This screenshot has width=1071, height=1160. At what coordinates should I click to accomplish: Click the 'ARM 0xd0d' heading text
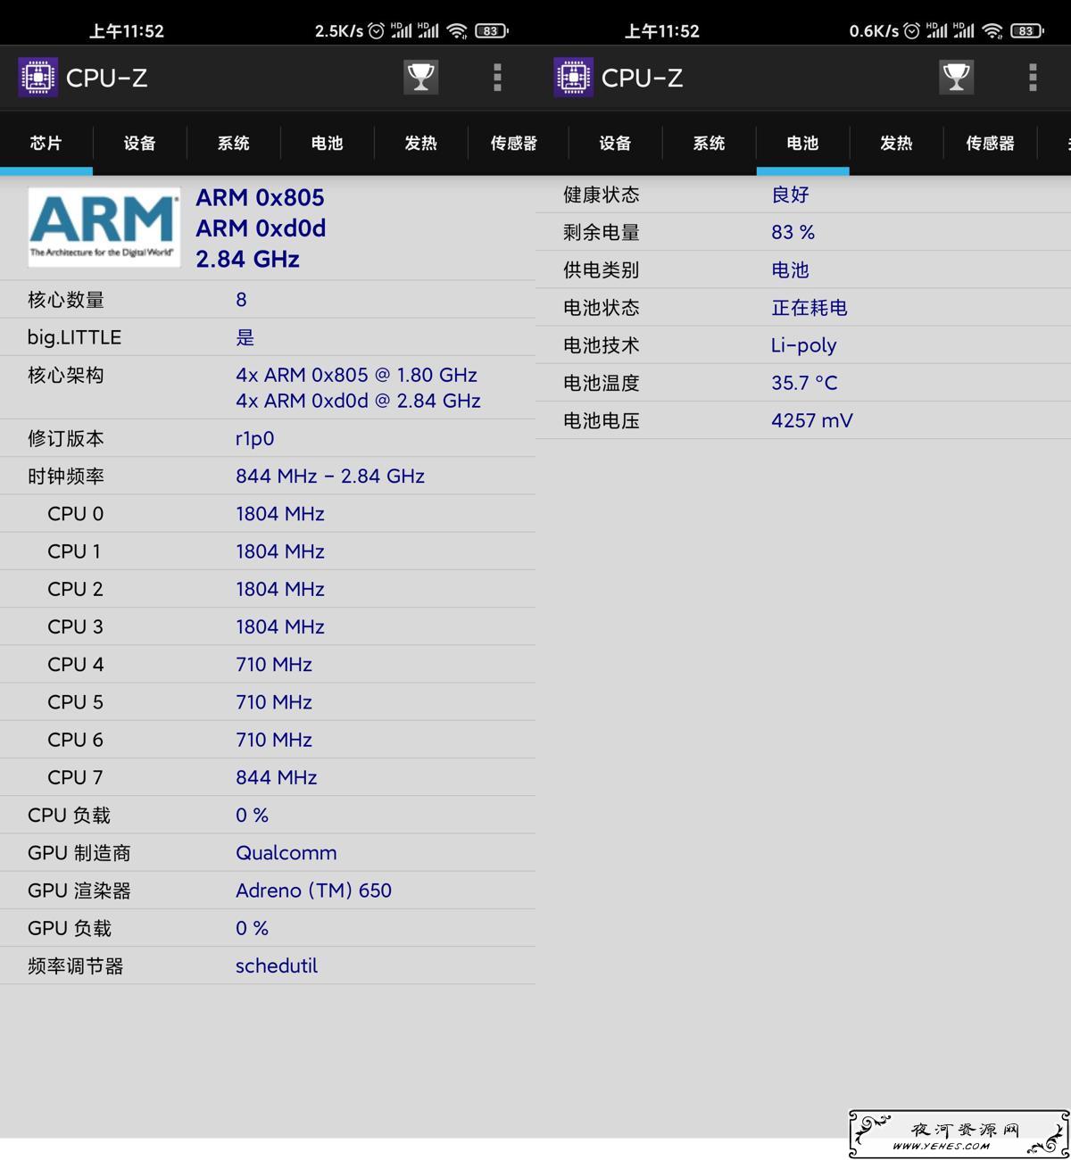(x=261, y=228)
